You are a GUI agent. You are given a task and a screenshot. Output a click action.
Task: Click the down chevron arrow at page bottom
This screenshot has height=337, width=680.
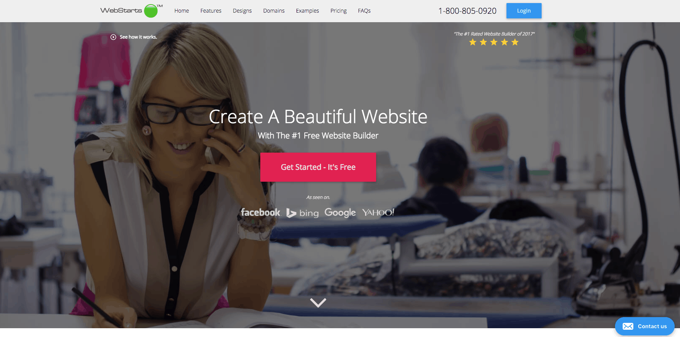click(x=318, y=303)
